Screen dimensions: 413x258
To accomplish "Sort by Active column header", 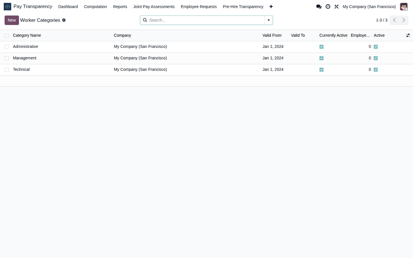I will (379, 35).
